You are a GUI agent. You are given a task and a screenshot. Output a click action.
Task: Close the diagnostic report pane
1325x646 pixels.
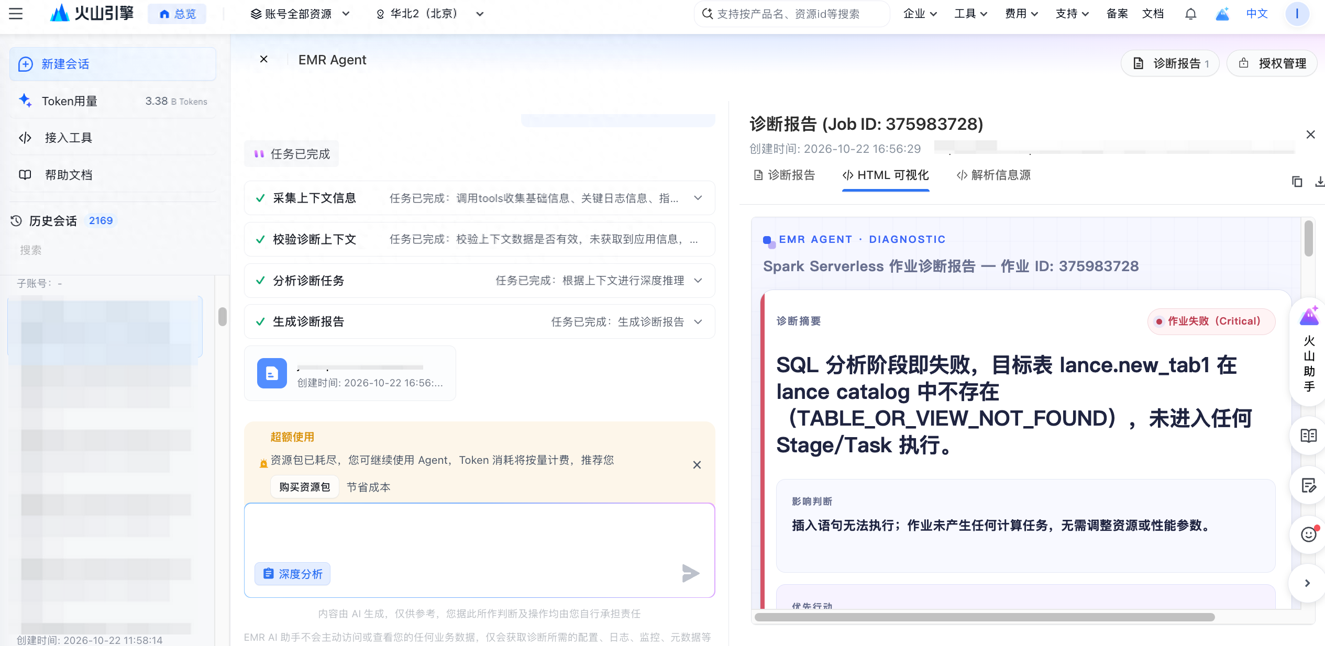click(x=1310, y=135)
